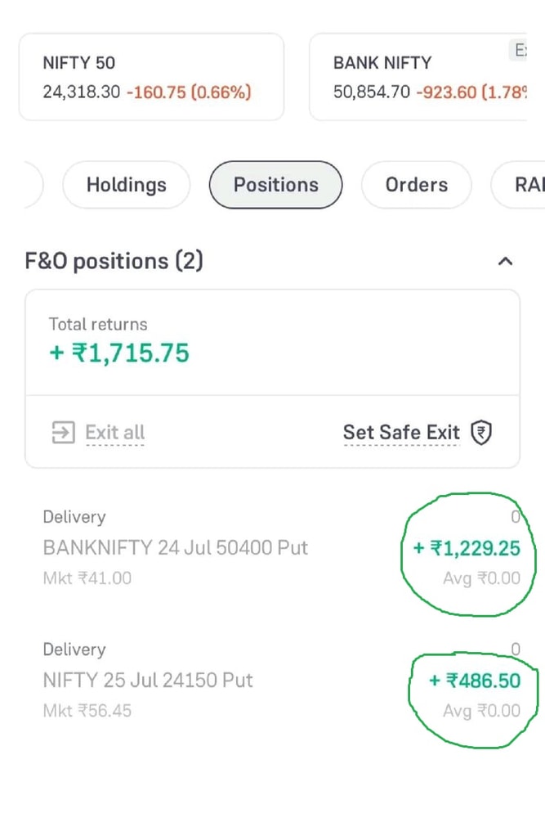Click the Exit all link
Screen dimensions: 545x818
point(115,433)
